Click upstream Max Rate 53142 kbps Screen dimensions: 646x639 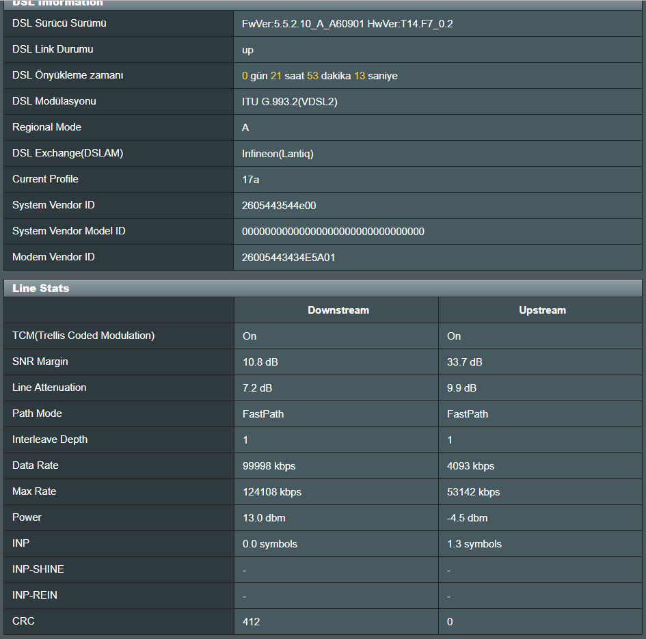click(x=473, y=492)
